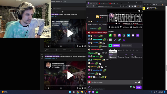Open the three-dot menu on the user card
The width and height of the screenshot is (167, 94).
[142, 45]
